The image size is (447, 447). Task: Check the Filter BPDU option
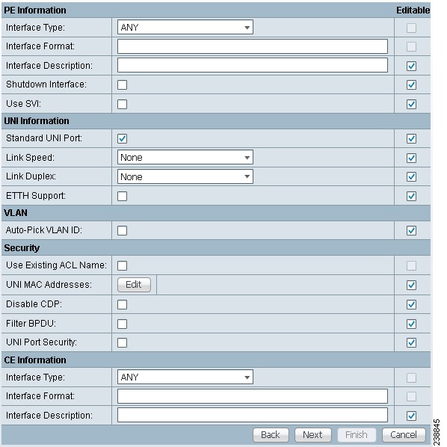(122, 324)
